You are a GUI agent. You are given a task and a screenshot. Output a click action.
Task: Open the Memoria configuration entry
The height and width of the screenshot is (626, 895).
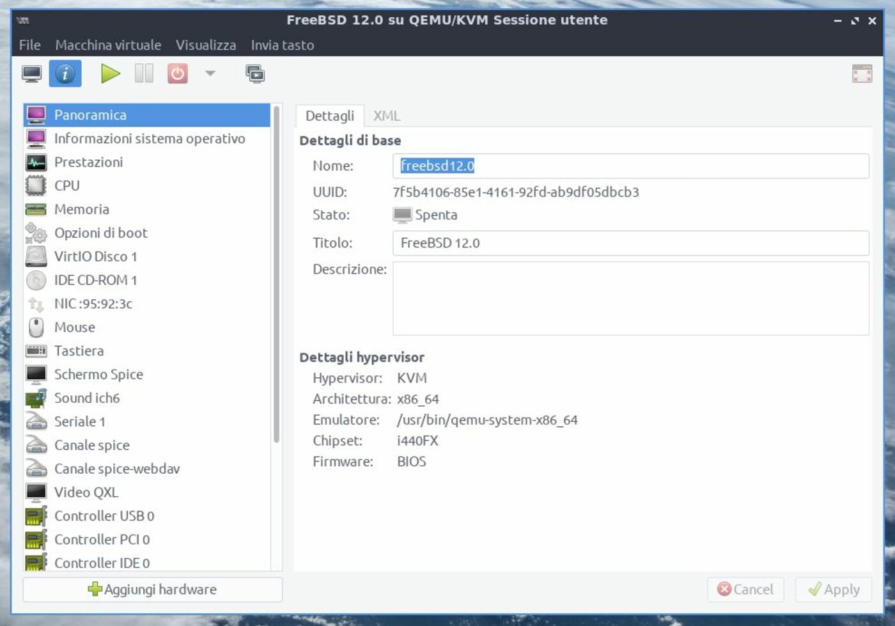pyautogui.click(x=81, y=209)
